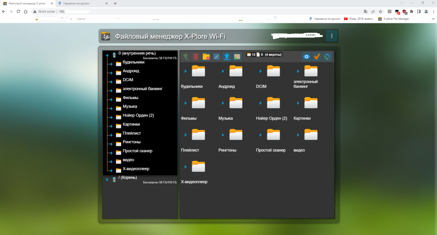
Task: Select Фильмы in the folder tree
Action: 131,98
